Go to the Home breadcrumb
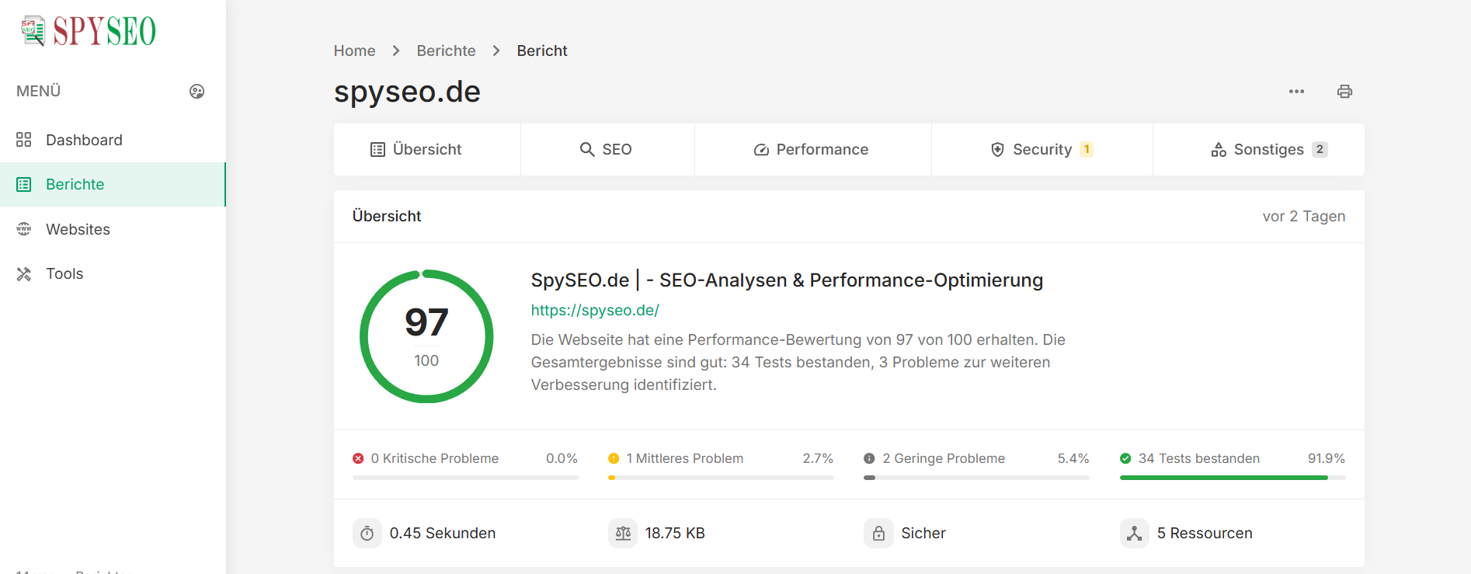 354,50
